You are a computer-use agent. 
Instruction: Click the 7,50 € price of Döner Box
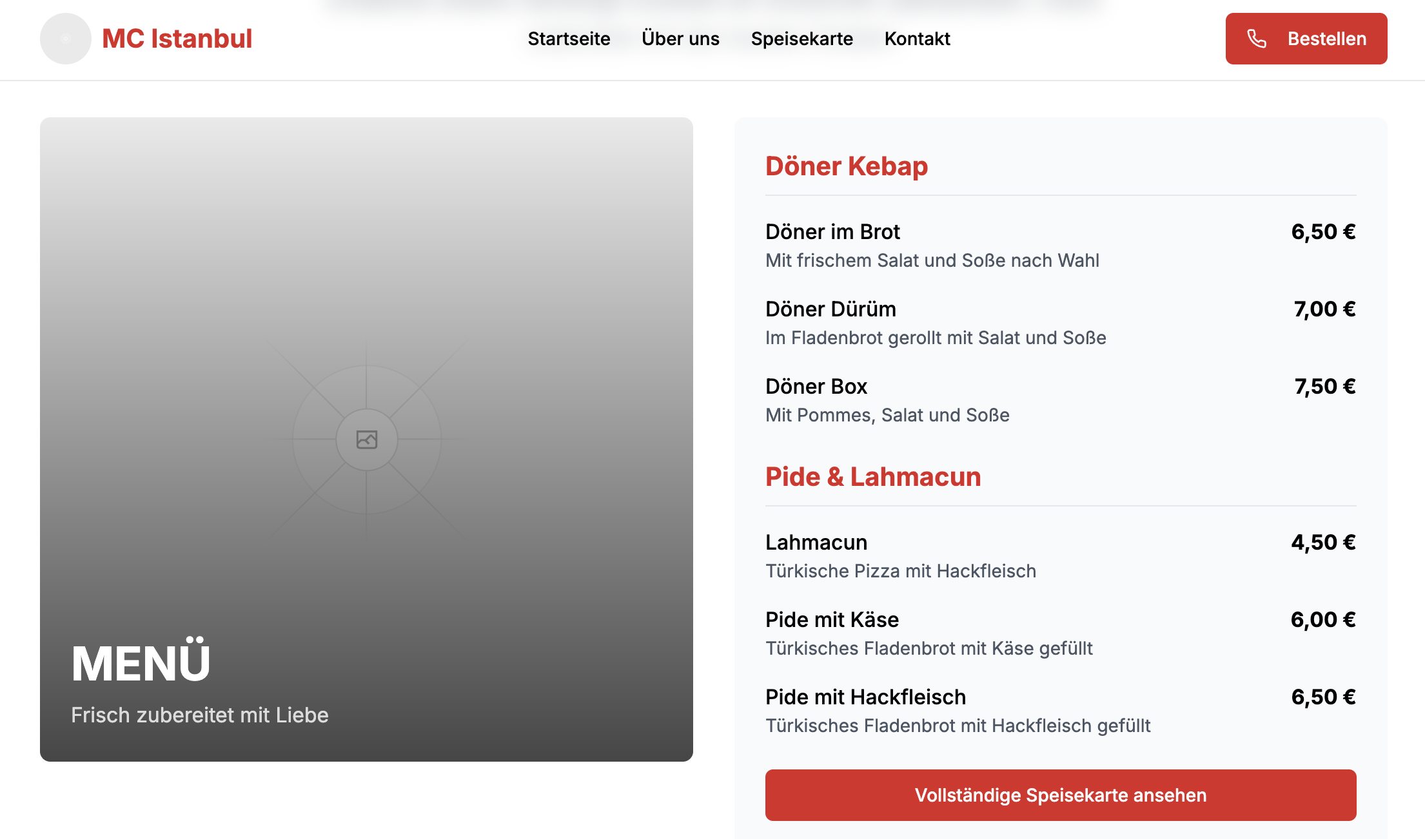[1325, 387]
